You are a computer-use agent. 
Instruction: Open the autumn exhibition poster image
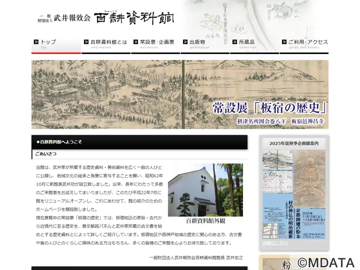pos(294,195)
